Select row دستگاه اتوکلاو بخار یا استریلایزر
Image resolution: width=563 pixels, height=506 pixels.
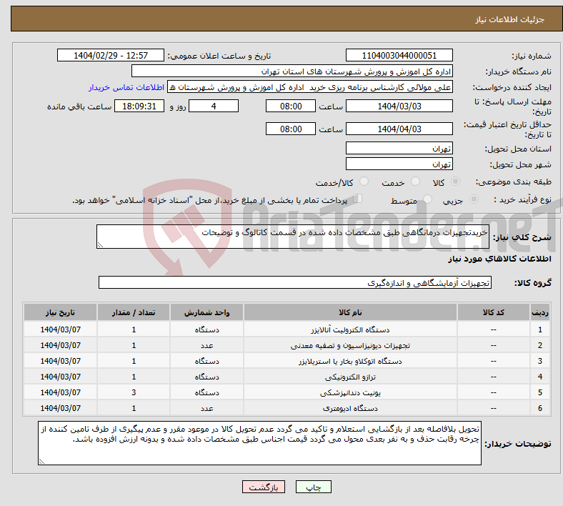click(x=287, y=361)
